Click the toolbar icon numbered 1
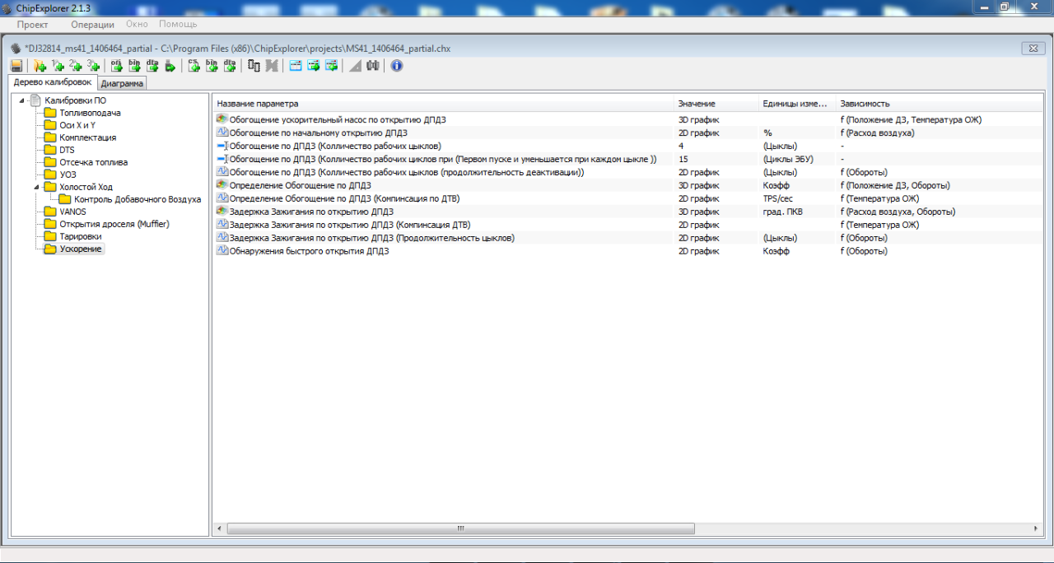This screenshot has width=1054, height=563. 57,66
